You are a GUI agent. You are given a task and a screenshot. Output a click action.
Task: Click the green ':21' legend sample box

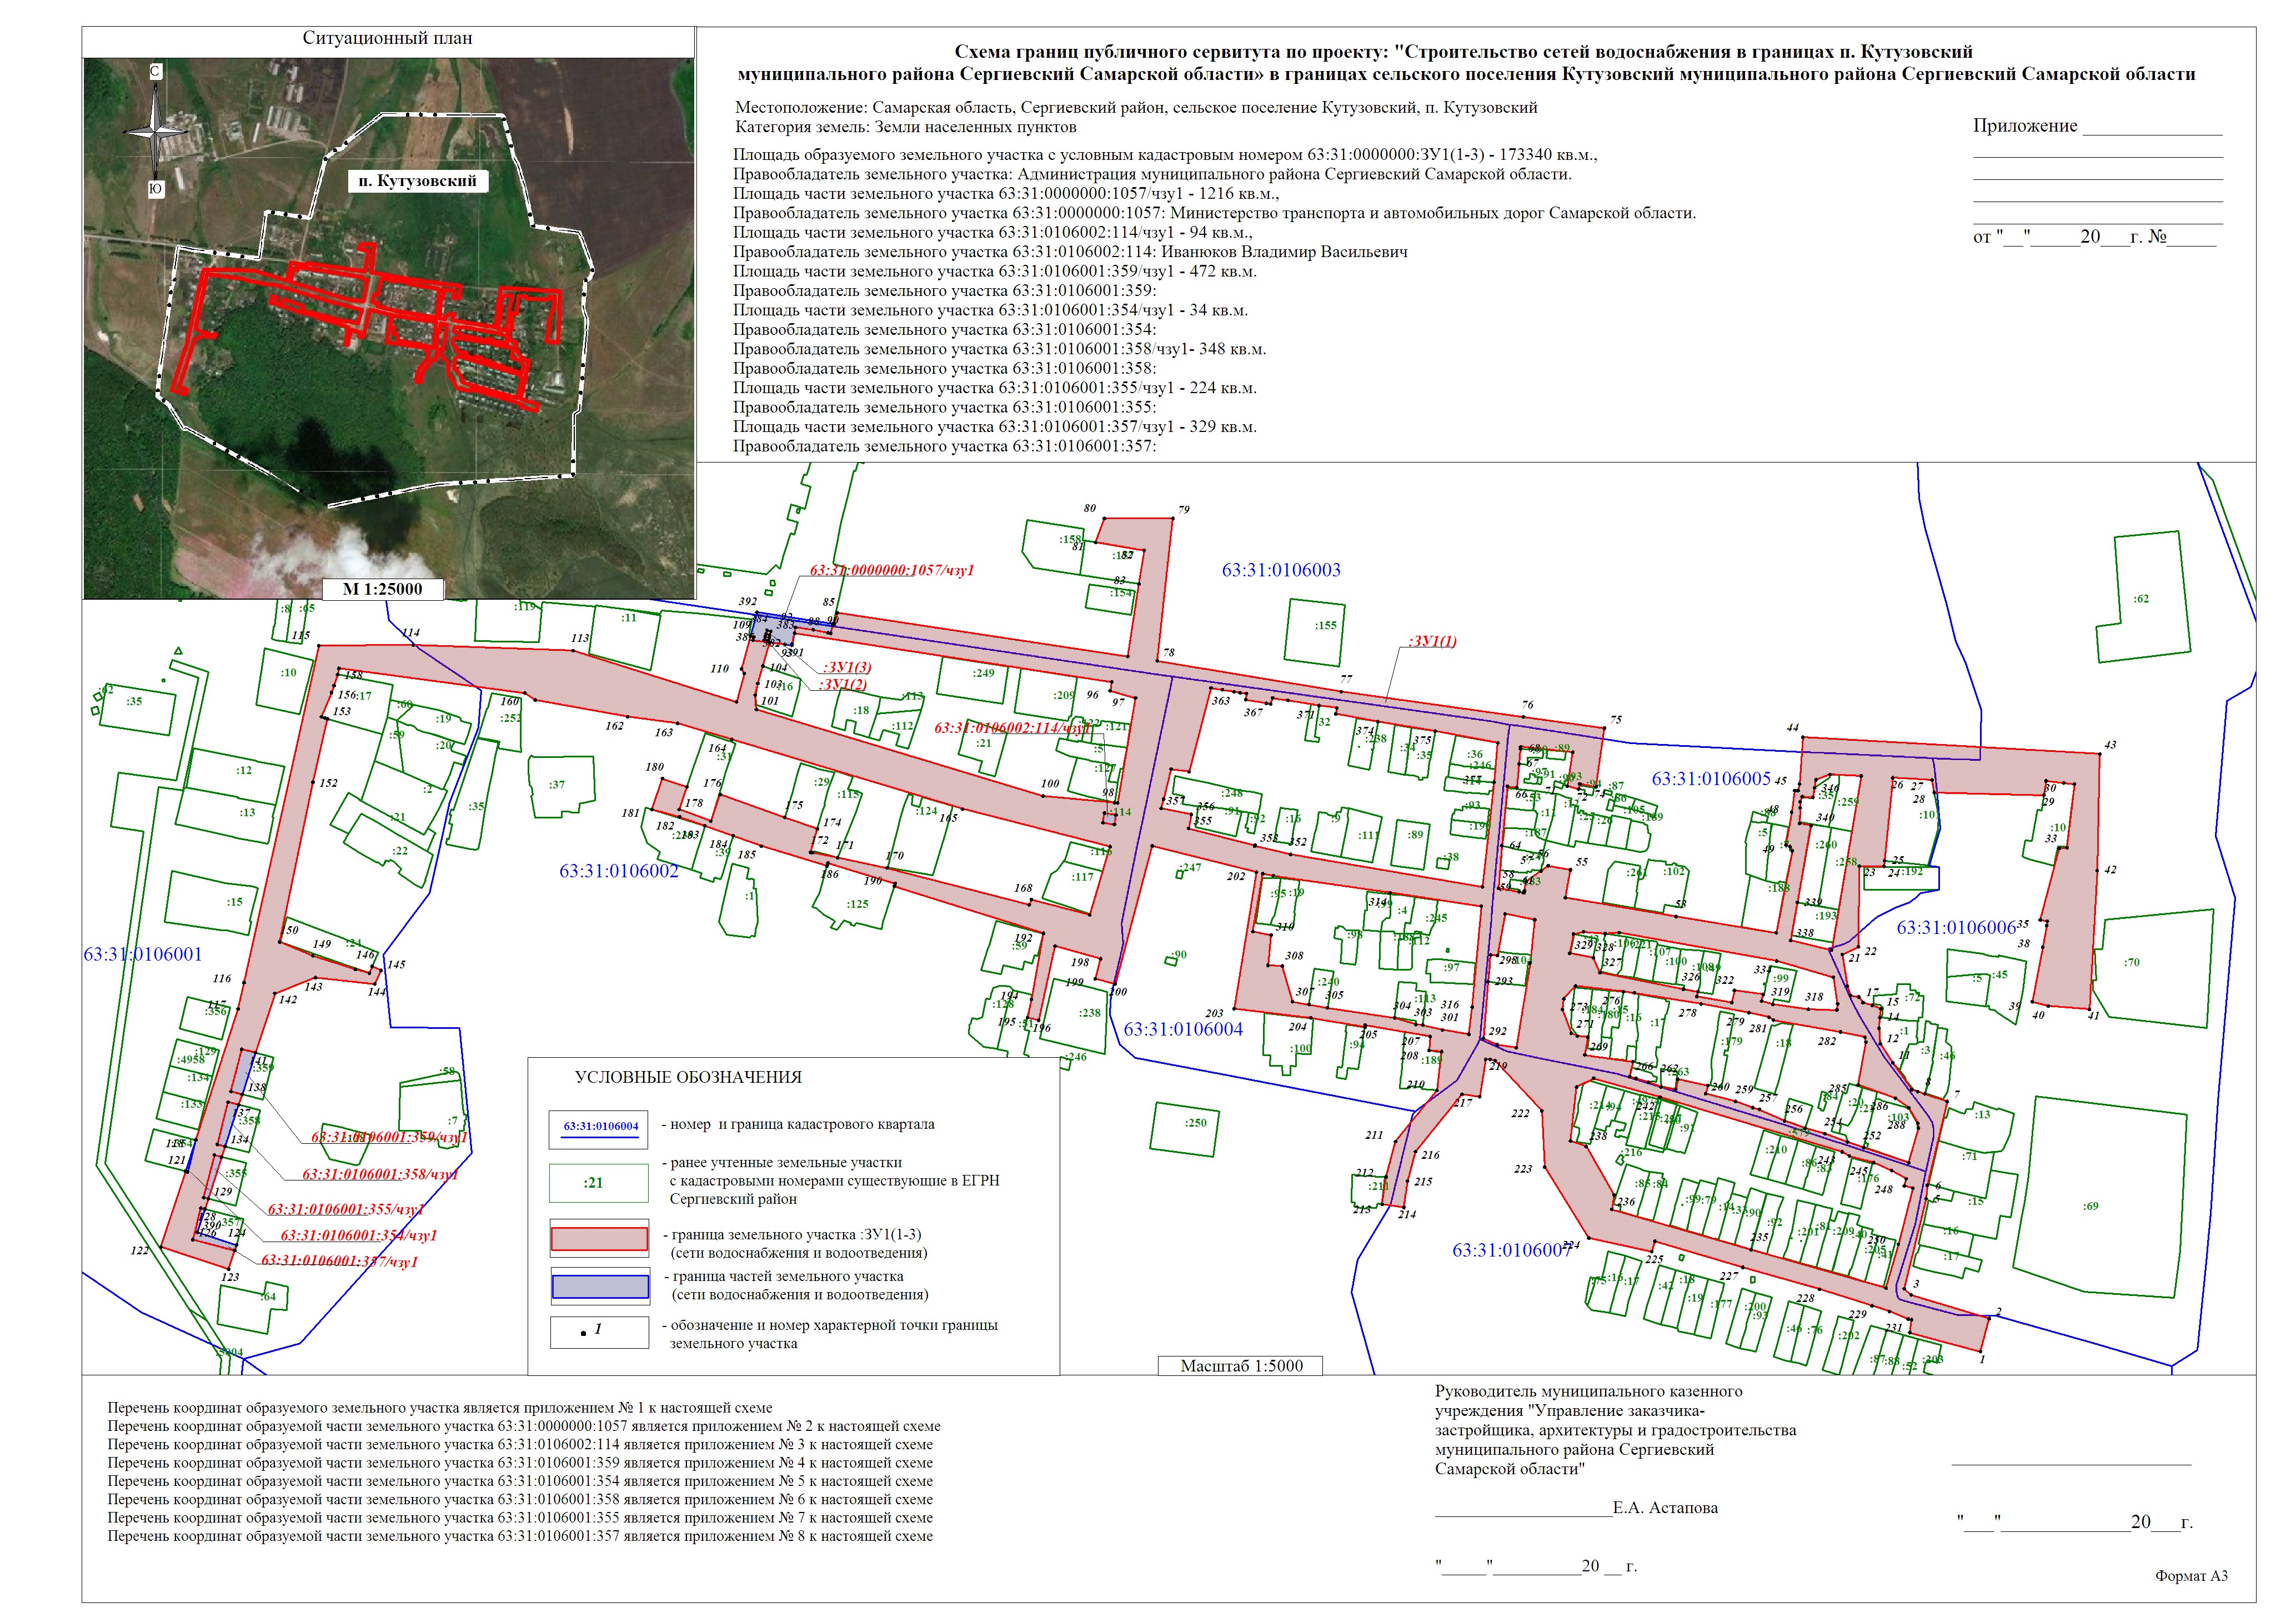[600, 1182]
